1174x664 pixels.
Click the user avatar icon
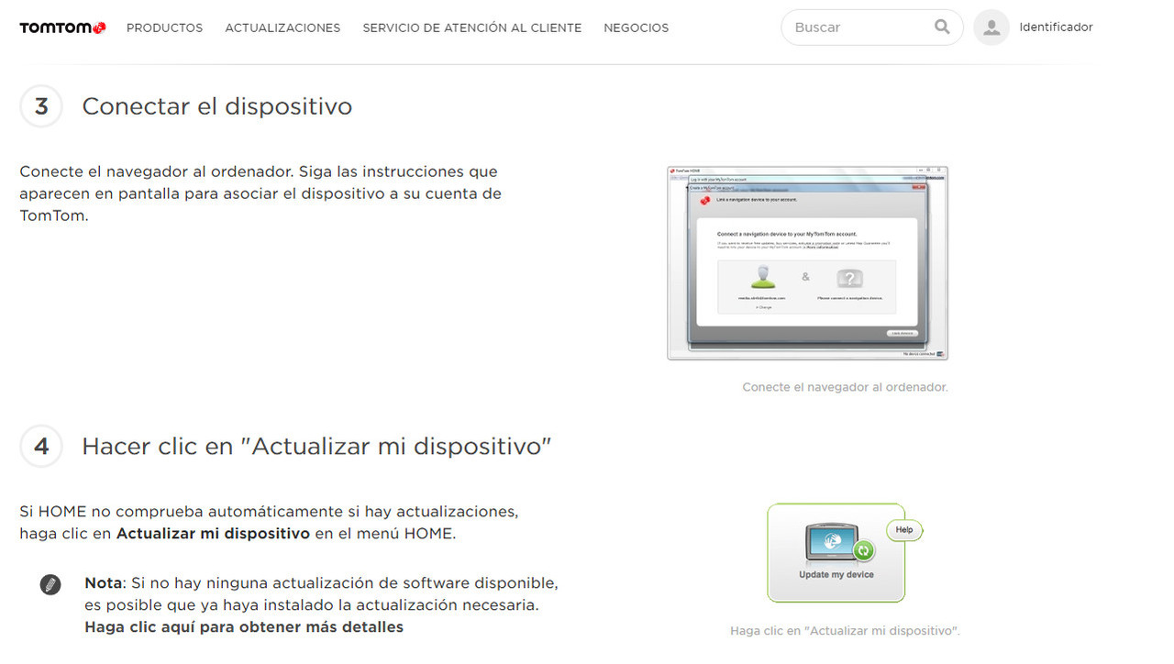tap(991, 28)
